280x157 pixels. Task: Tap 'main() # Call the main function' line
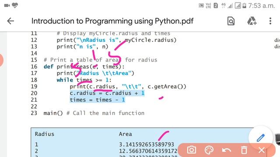pos(94,113)
